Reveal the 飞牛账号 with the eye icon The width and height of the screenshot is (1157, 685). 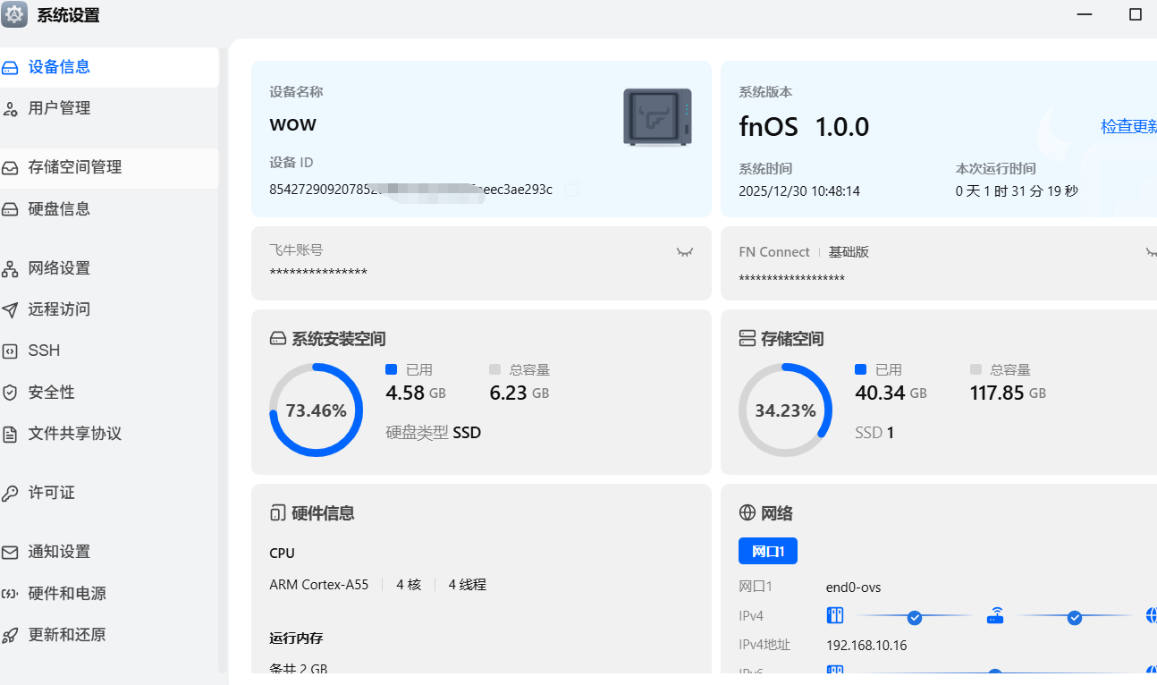coord(685,252)
